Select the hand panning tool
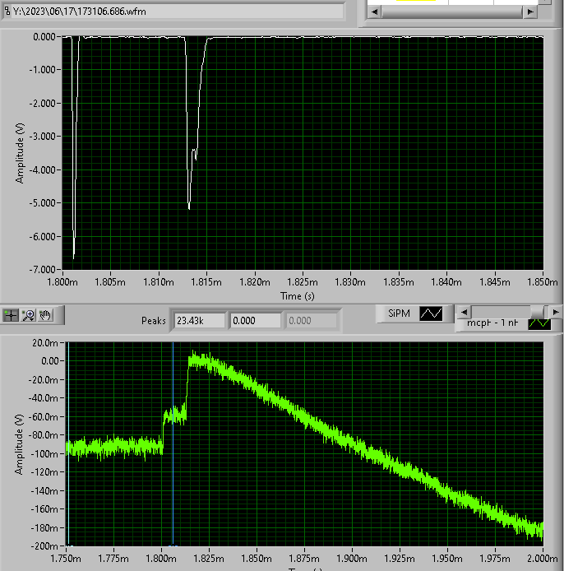564x571 pixels. 46,314
